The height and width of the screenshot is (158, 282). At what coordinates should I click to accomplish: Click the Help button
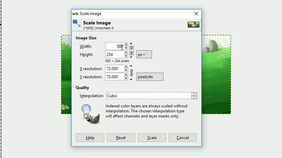[x=90, y=137]
